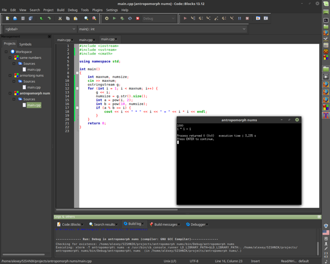Build the project with the gear icon

click(107, 19)
